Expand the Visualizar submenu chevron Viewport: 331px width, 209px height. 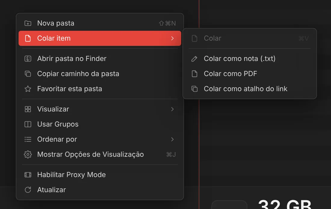click(x=172, y=109)
